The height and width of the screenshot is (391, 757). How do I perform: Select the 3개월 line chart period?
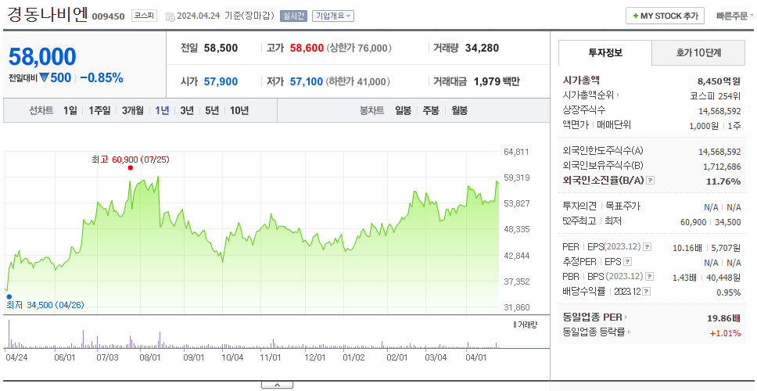click(133, 110)
